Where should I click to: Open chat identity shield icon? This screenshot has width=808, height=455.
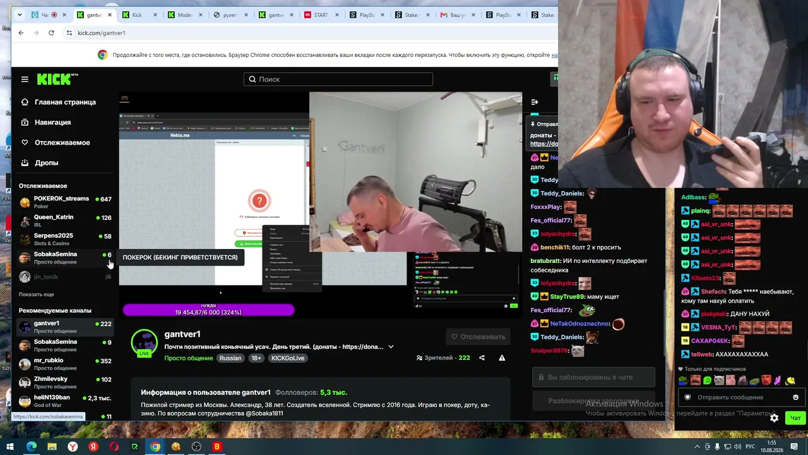coord(687,397)
